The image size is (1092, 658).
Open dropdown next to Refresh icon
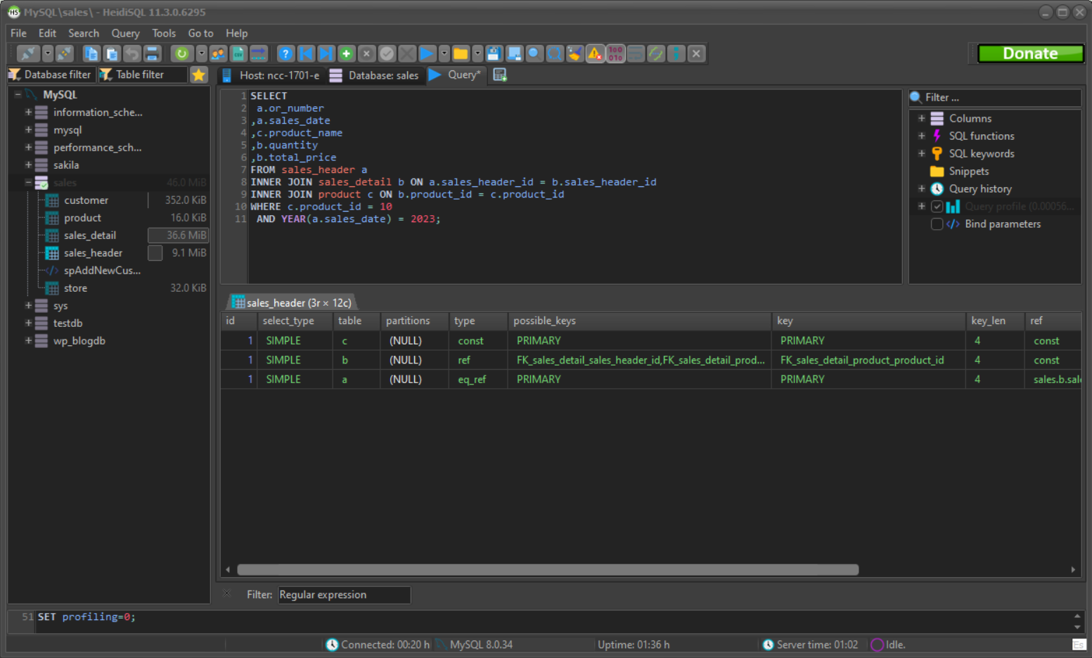(x=202, y=53)
